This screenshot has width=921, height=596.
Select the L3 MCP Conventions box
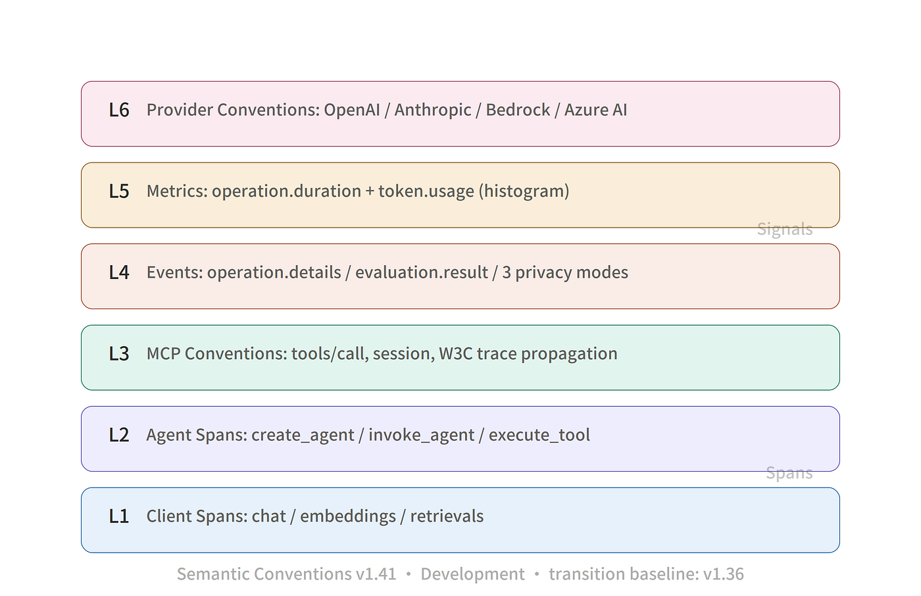click(x=460, y=358)
